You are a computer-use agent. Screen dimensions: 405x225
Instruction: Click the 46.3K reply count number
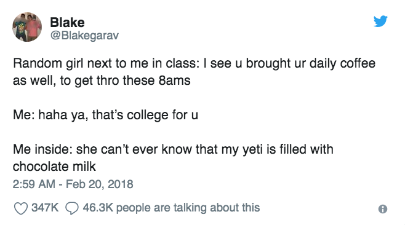(x=98, y=208)
